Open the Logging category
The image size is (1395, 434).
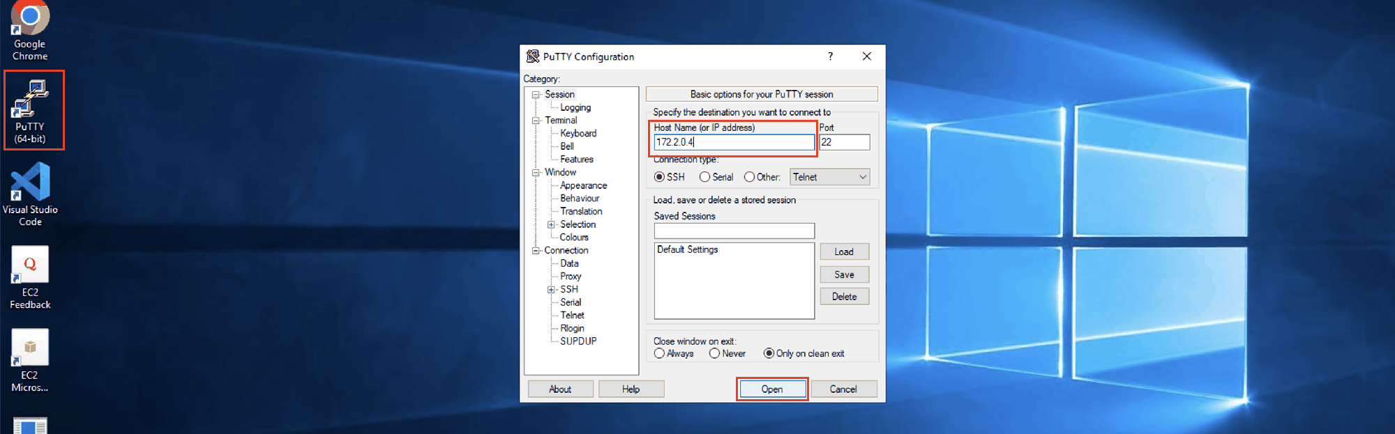(575, 107)
